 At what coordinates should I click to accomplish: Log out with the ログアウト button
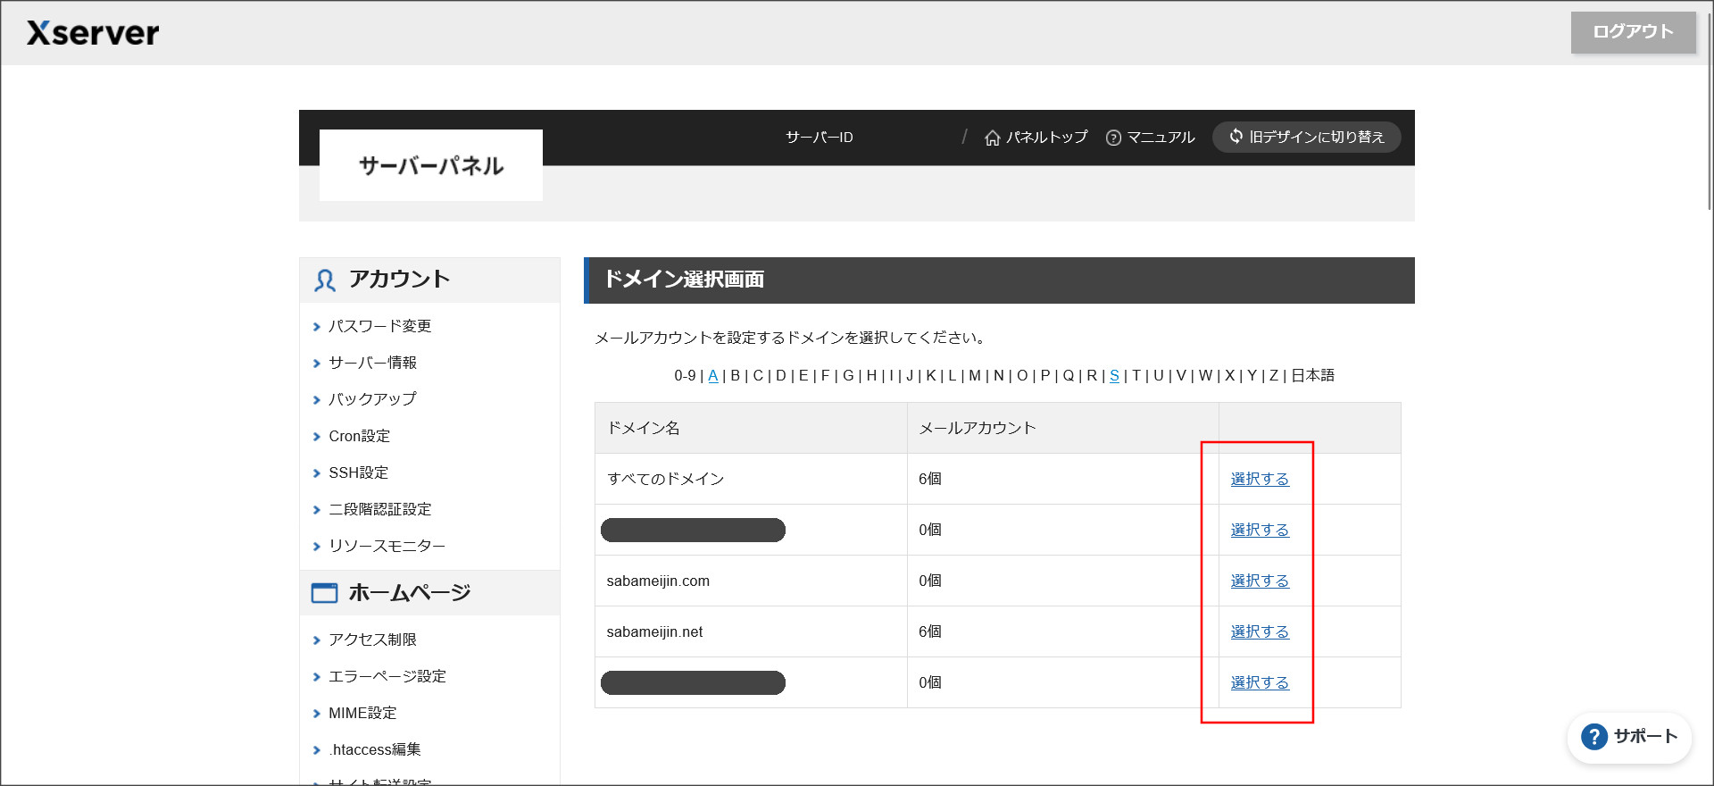click(1633, 32)
